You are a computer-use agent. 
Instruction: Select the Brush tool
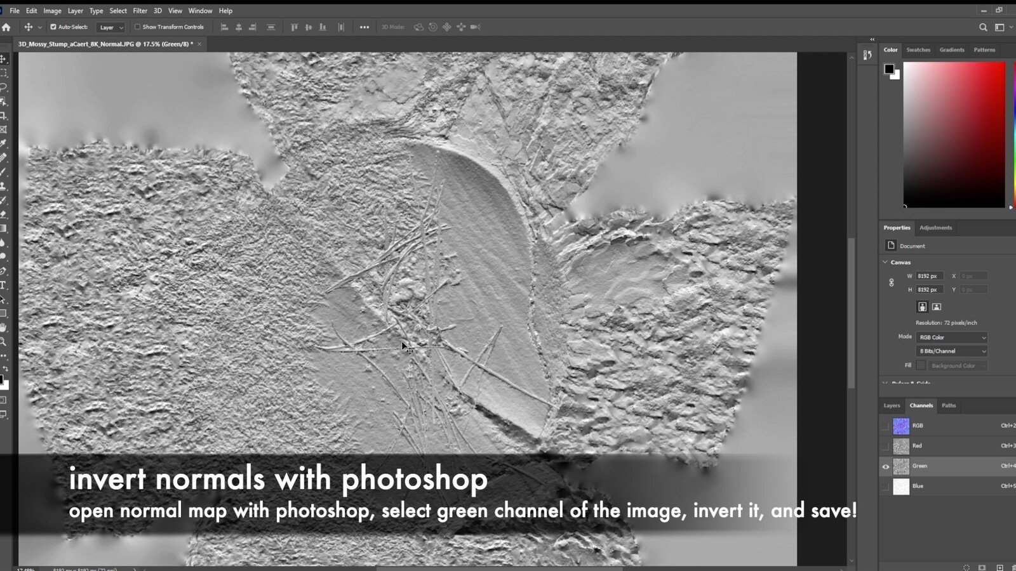[x=3, y=172]
